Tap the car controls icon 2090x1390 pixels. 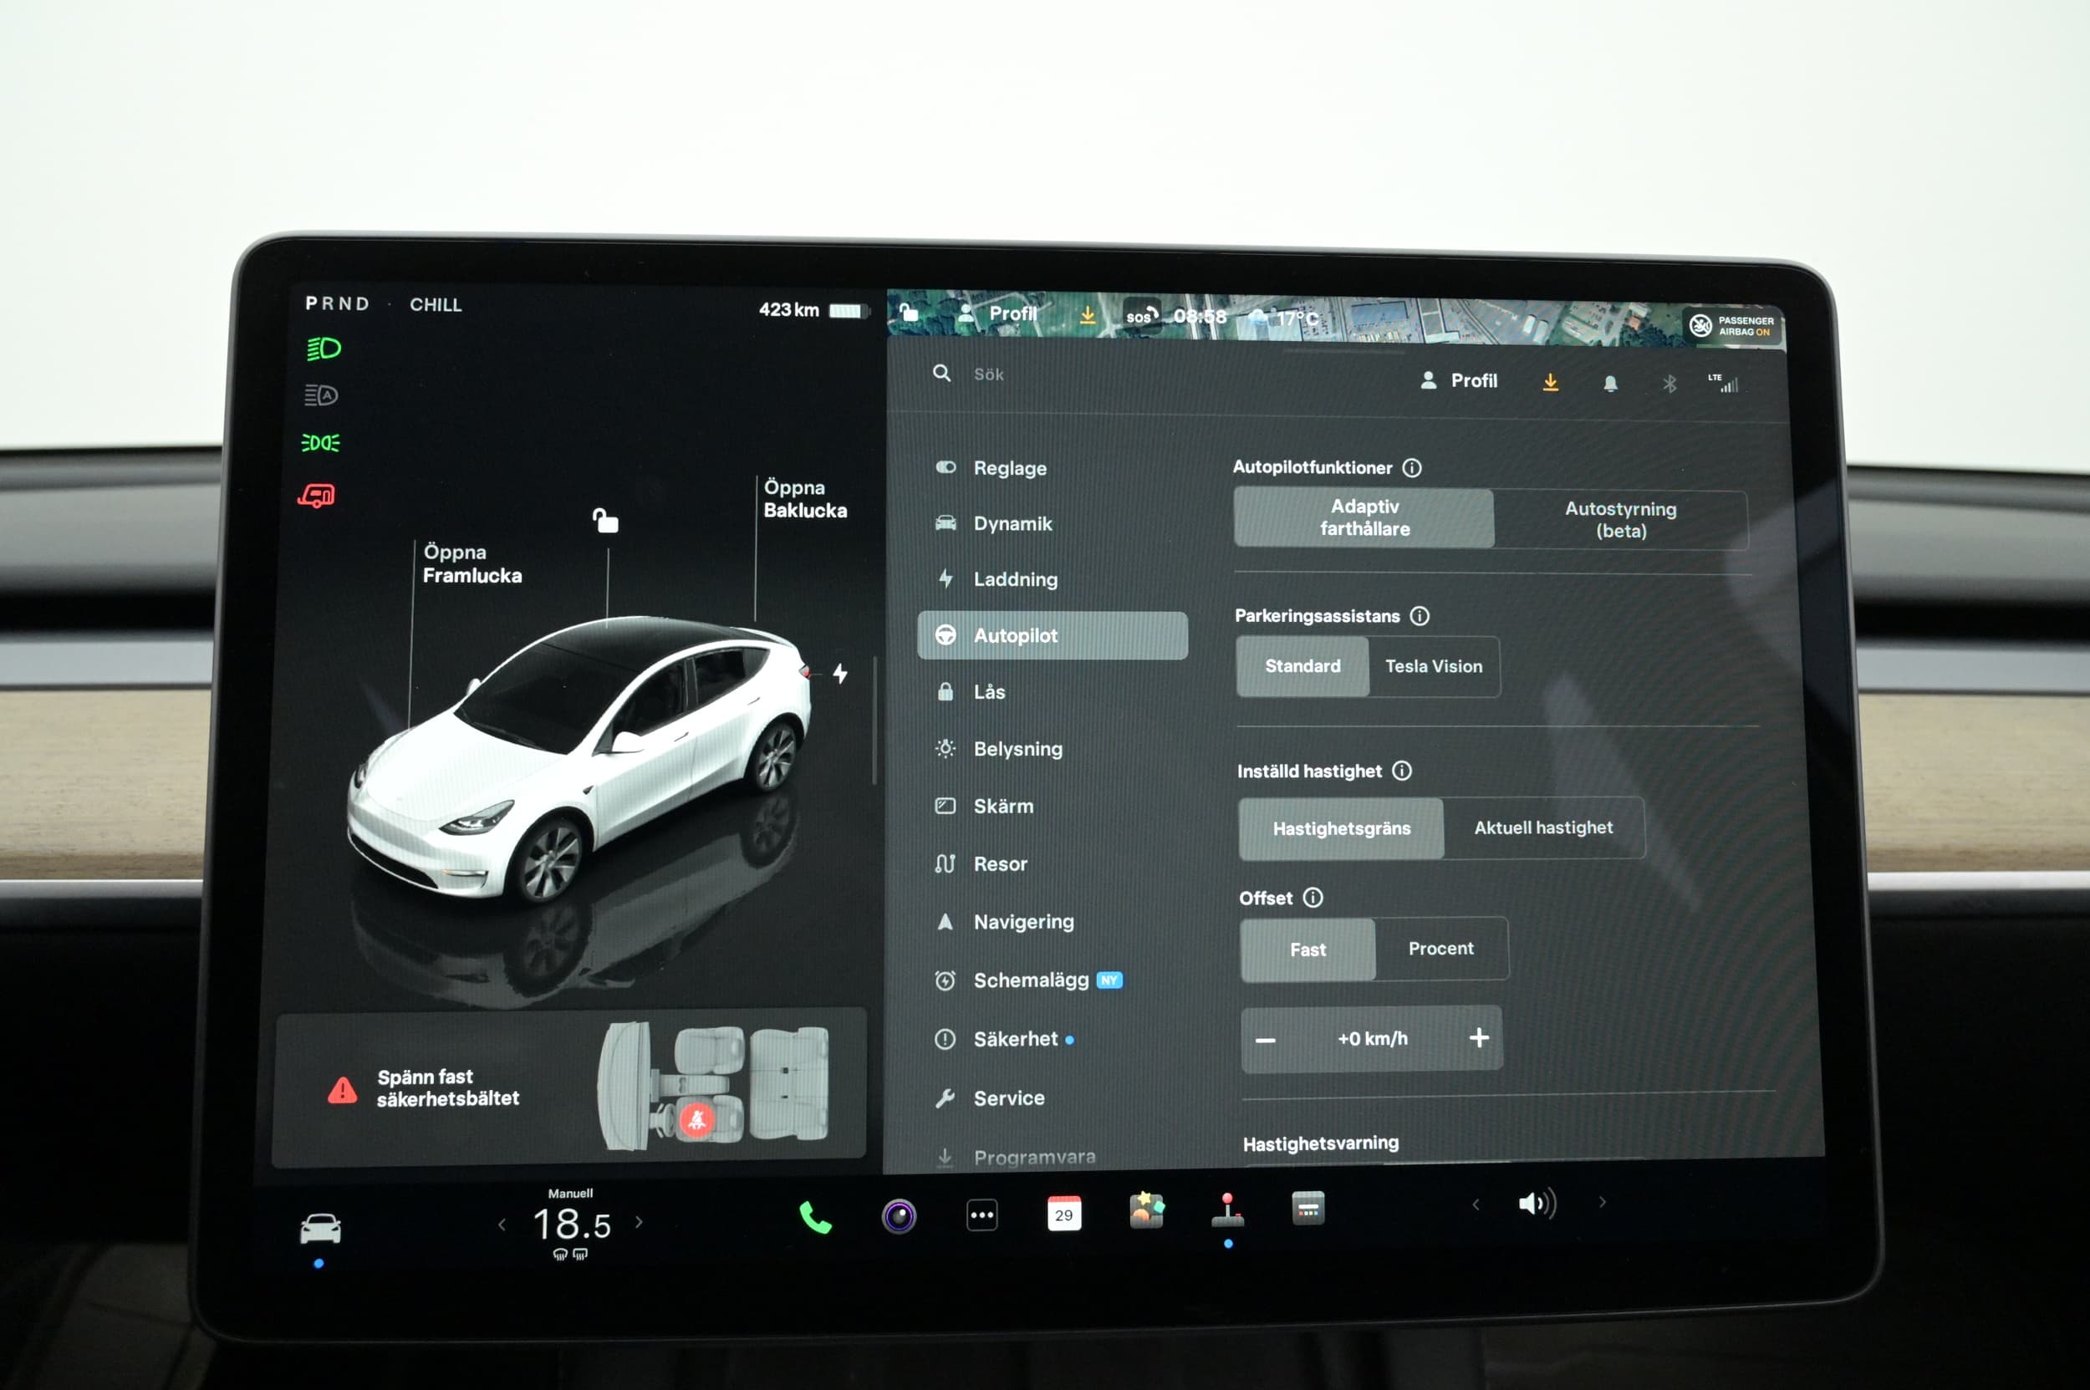320,1229
